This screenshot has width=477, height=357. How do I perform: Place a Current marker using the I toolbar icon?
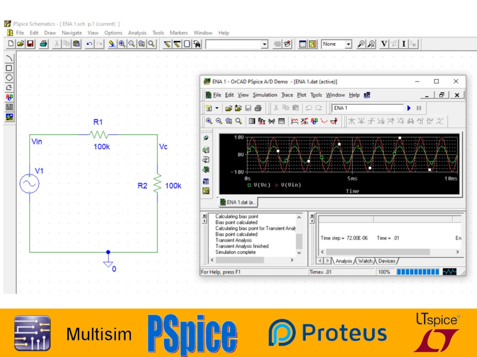tap(404, 44)
